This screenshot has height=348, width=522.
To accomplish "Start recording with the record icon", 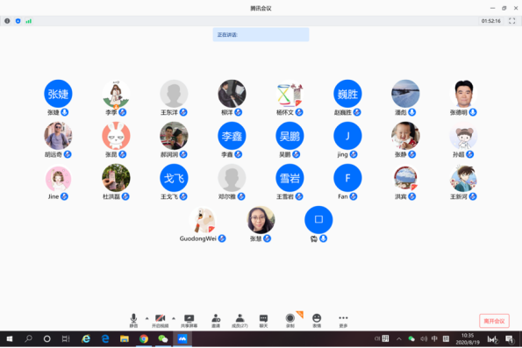I will click(290, 320).
